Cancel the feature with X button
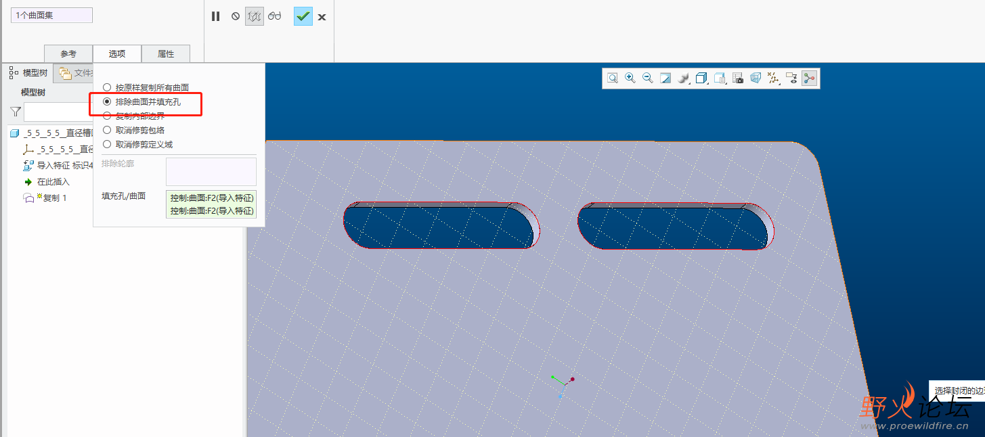The height and width of the screenshot is (437, 985). point(322,17)
